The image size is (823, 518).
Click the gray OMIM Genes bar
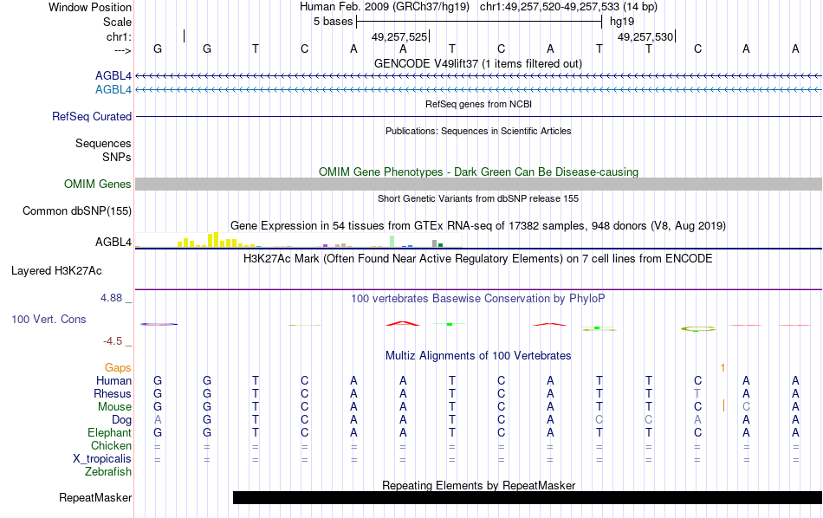[478, 185]
